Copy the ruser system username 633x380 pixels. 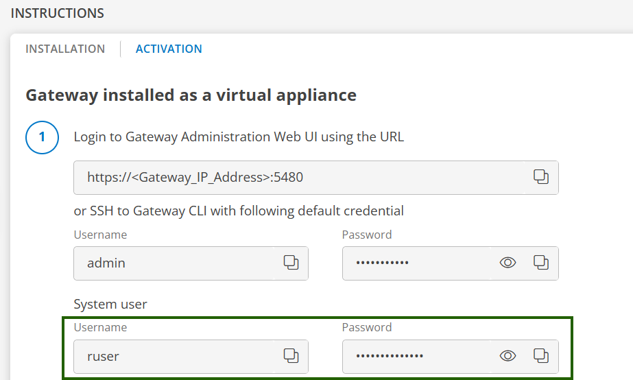pyautogui.click(x=291, y=355)
